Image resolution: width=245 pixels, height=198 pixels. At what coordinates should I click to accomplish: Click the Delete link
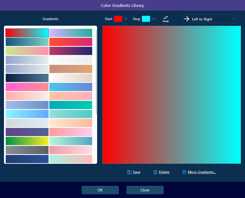[164, 172]
